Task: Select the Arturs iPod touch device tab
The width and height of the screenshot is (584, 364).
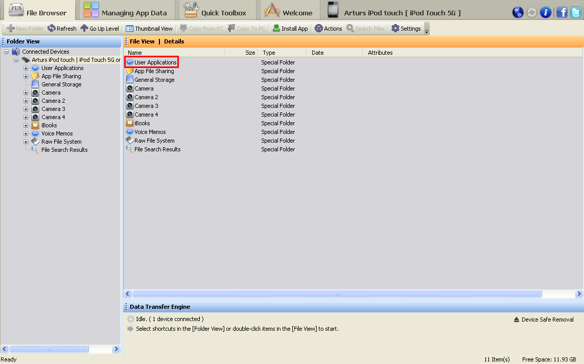Action: (394, 11)
